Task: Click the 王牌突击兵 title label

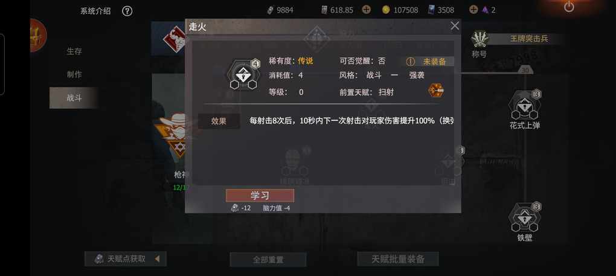Action: pos(529,39)
